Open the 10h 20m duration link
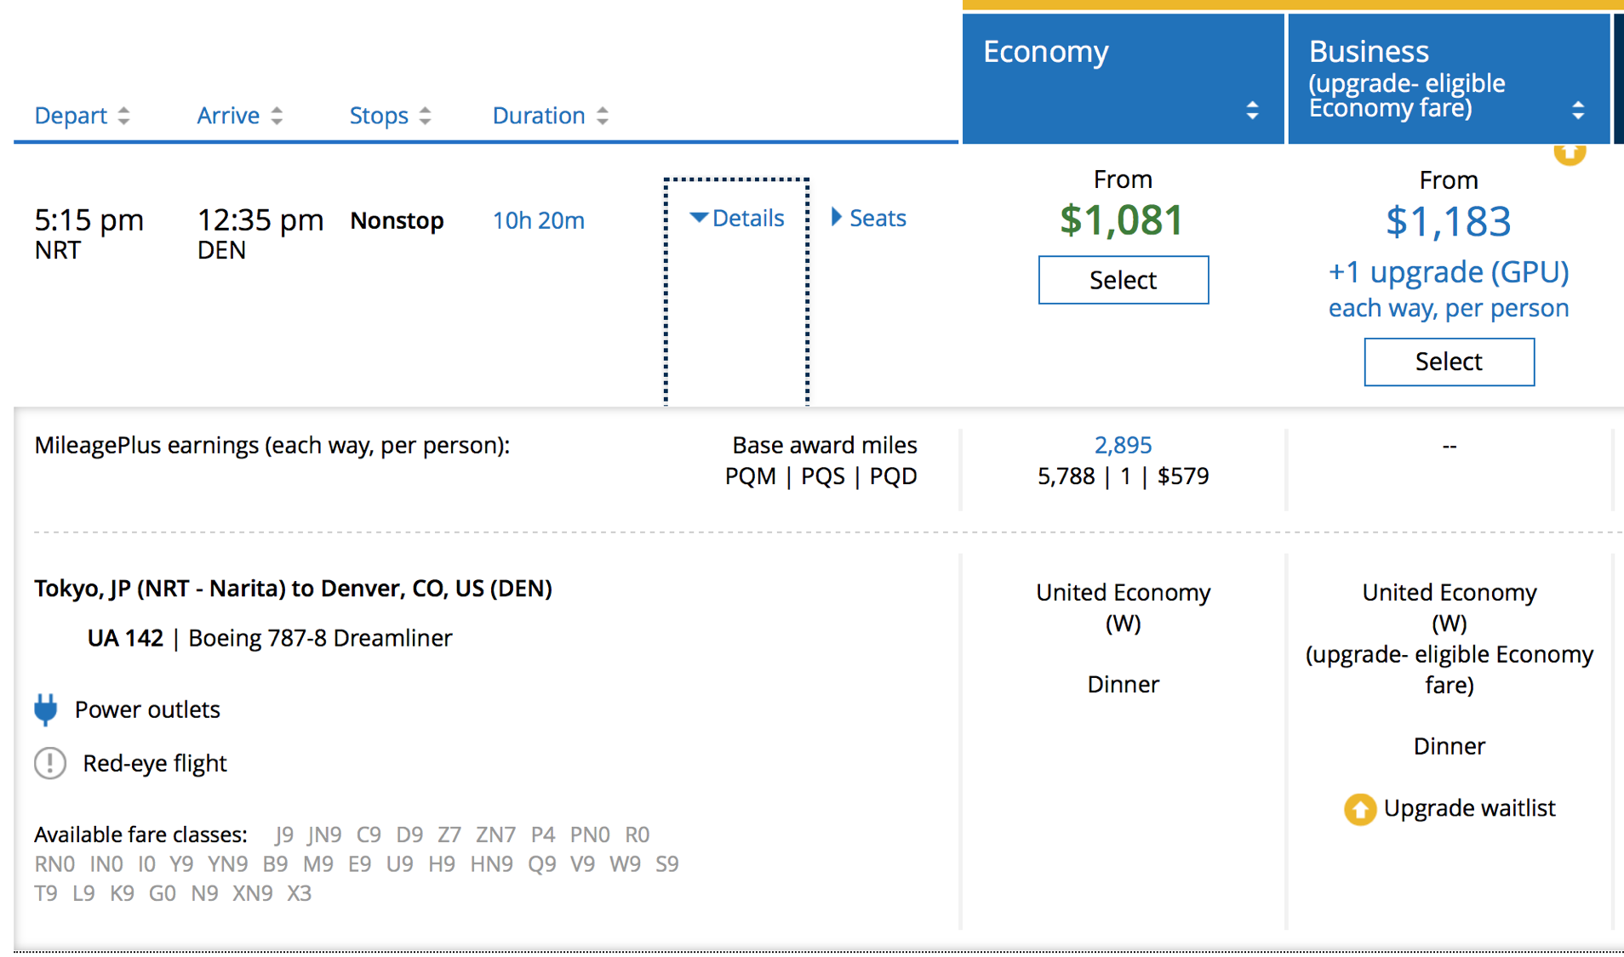This screenshot has height=957, width=1624. pyautogui.click(x=539, y=220)
